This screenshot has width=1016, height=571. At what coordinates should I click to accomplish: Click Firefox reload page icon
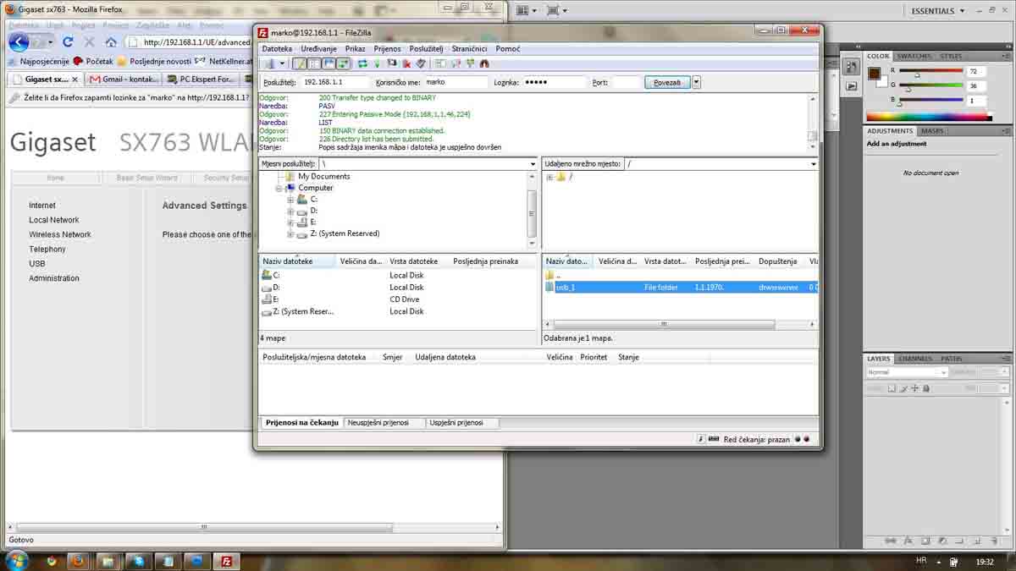click(68, 41)
